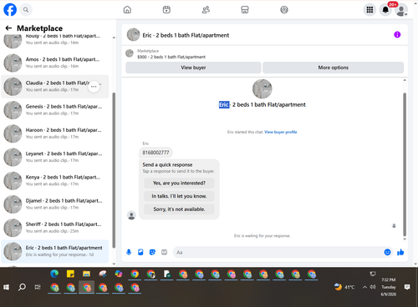Send quick response "In talks. I'll let you know."
Screen dimensions: 418x307
(x=179, y=196)
